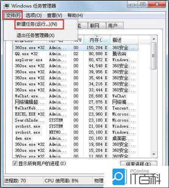Screen dimensions: 169x188
Task: Open the 文件(F) menu
Action: click(13, 15)
